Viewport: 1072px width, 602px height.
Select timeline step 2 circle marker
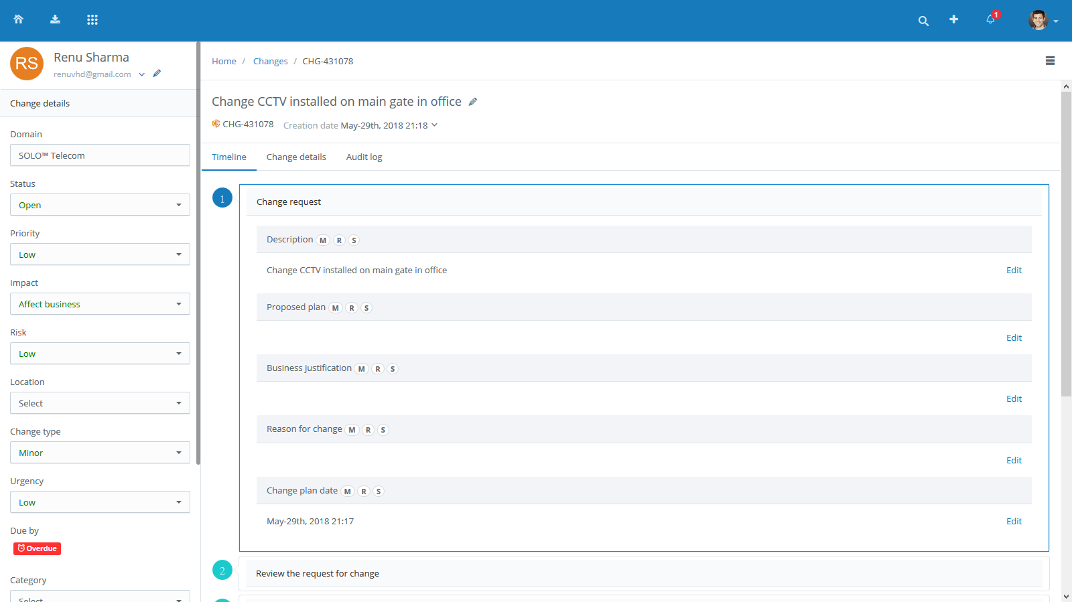(222, 570)
